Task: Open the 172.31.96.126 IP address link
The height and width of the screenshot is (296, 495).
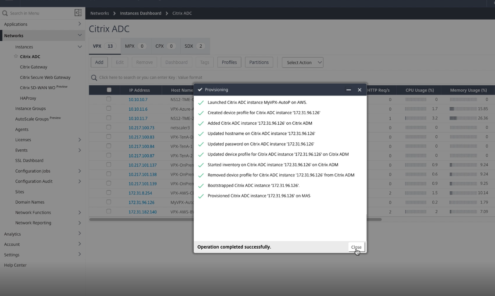Action: coord(141,203)
